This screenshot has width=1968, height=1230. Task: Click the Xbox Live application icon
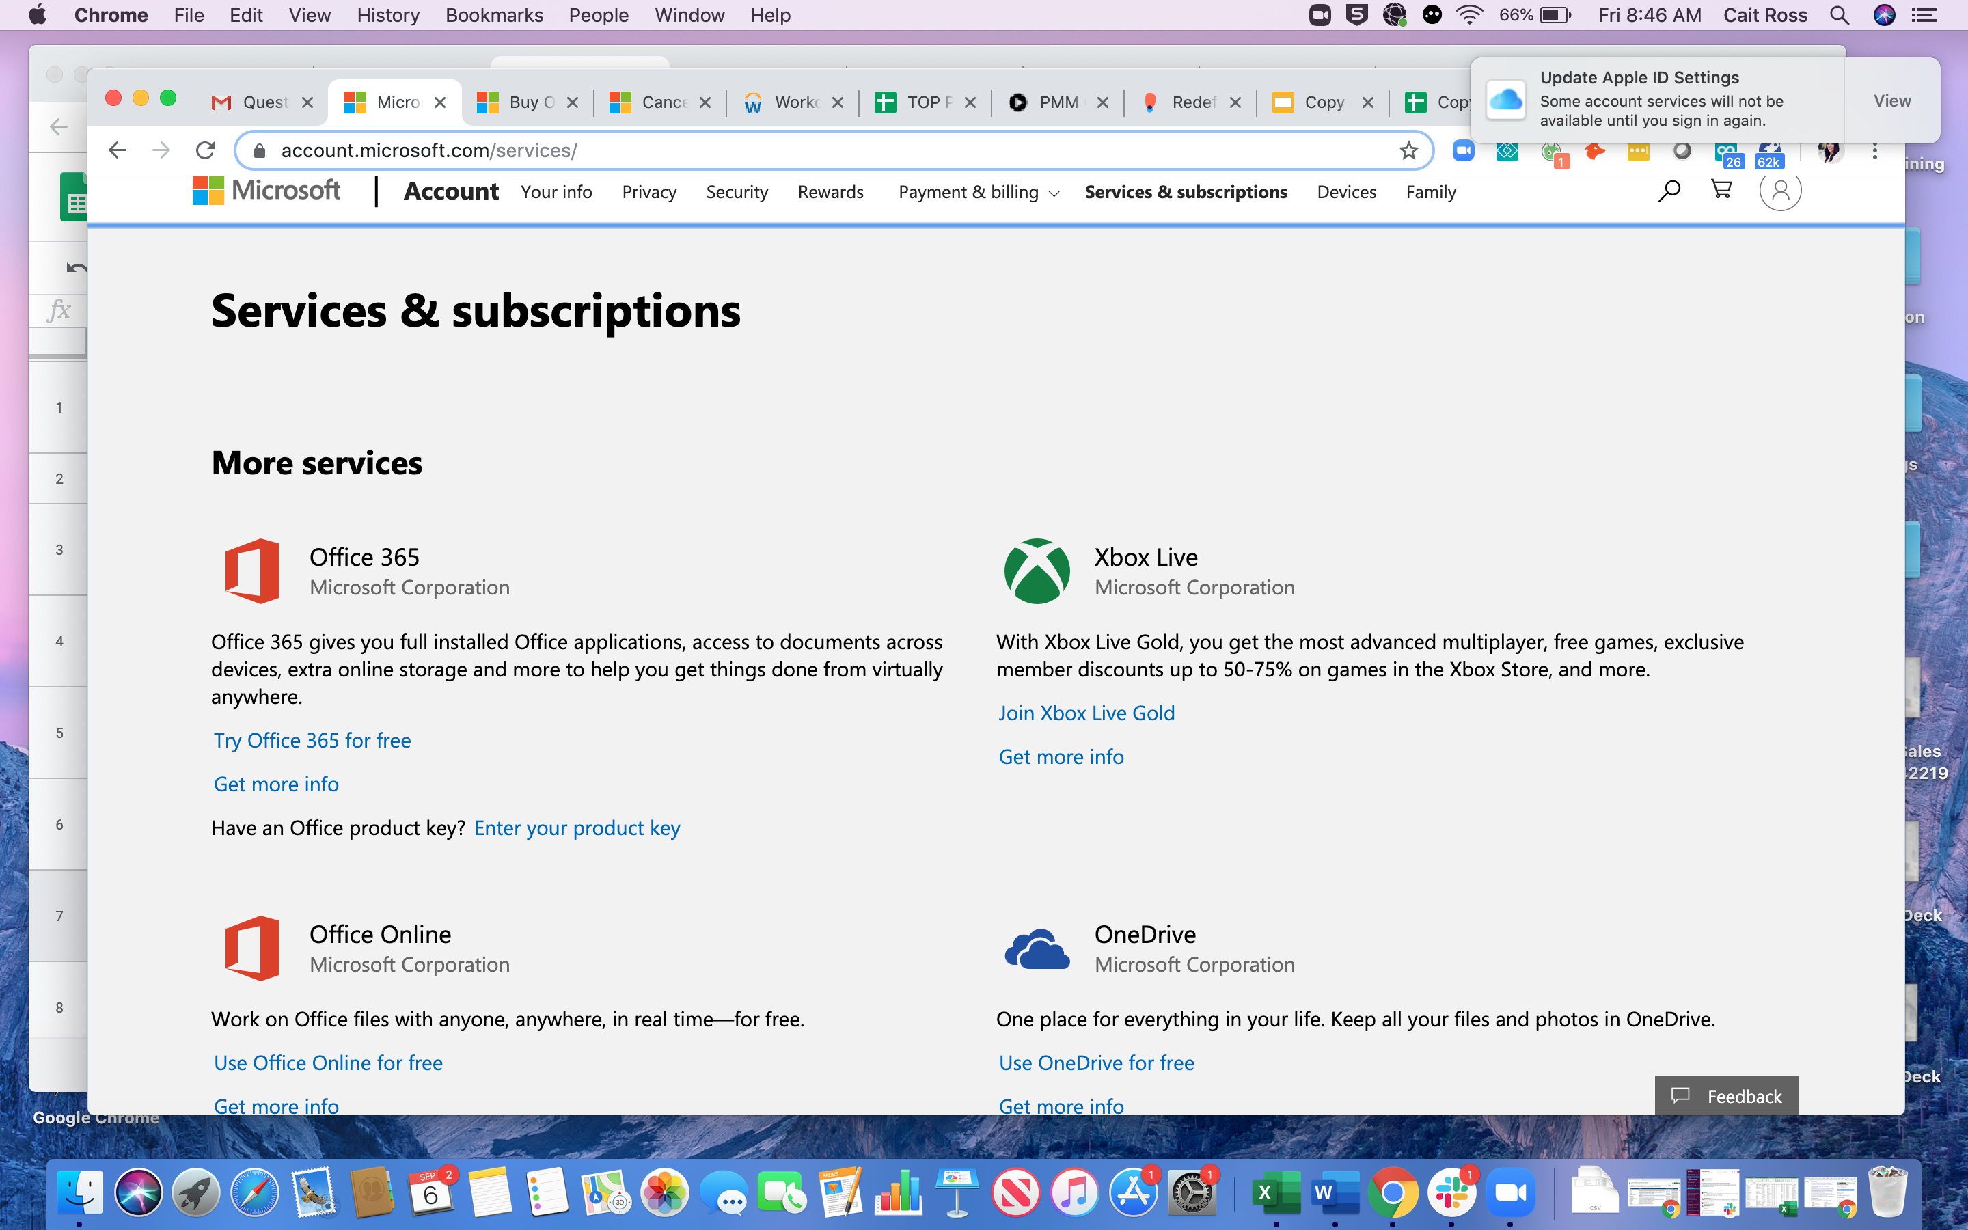[1035, 570]
